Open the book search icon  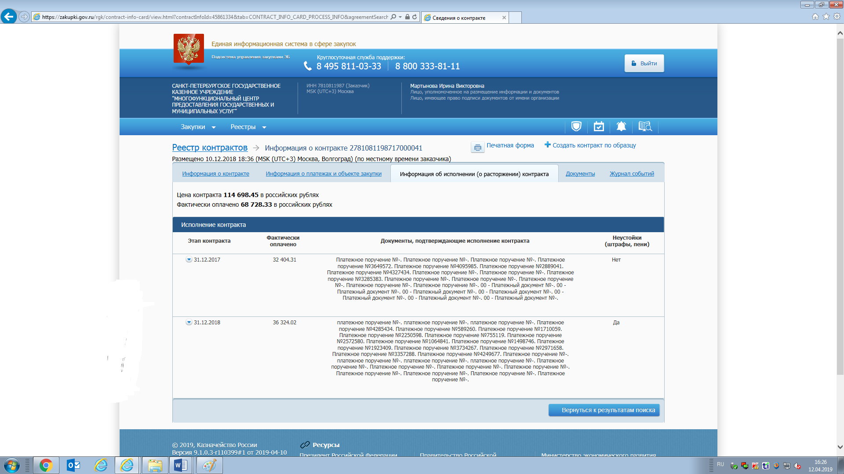[x=644, y=127]
